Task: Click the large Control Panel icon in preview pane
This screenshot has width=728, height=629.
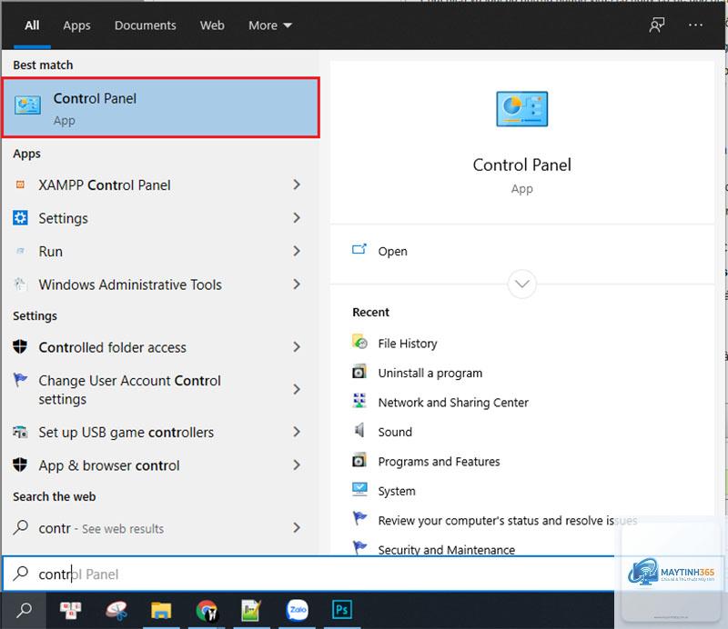Action: pos(521,109)
